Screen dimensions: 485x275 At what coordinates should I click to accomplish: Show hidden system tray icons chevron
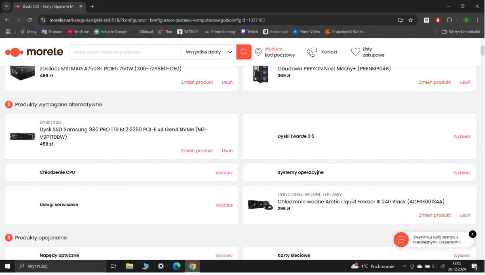(404, 266)
